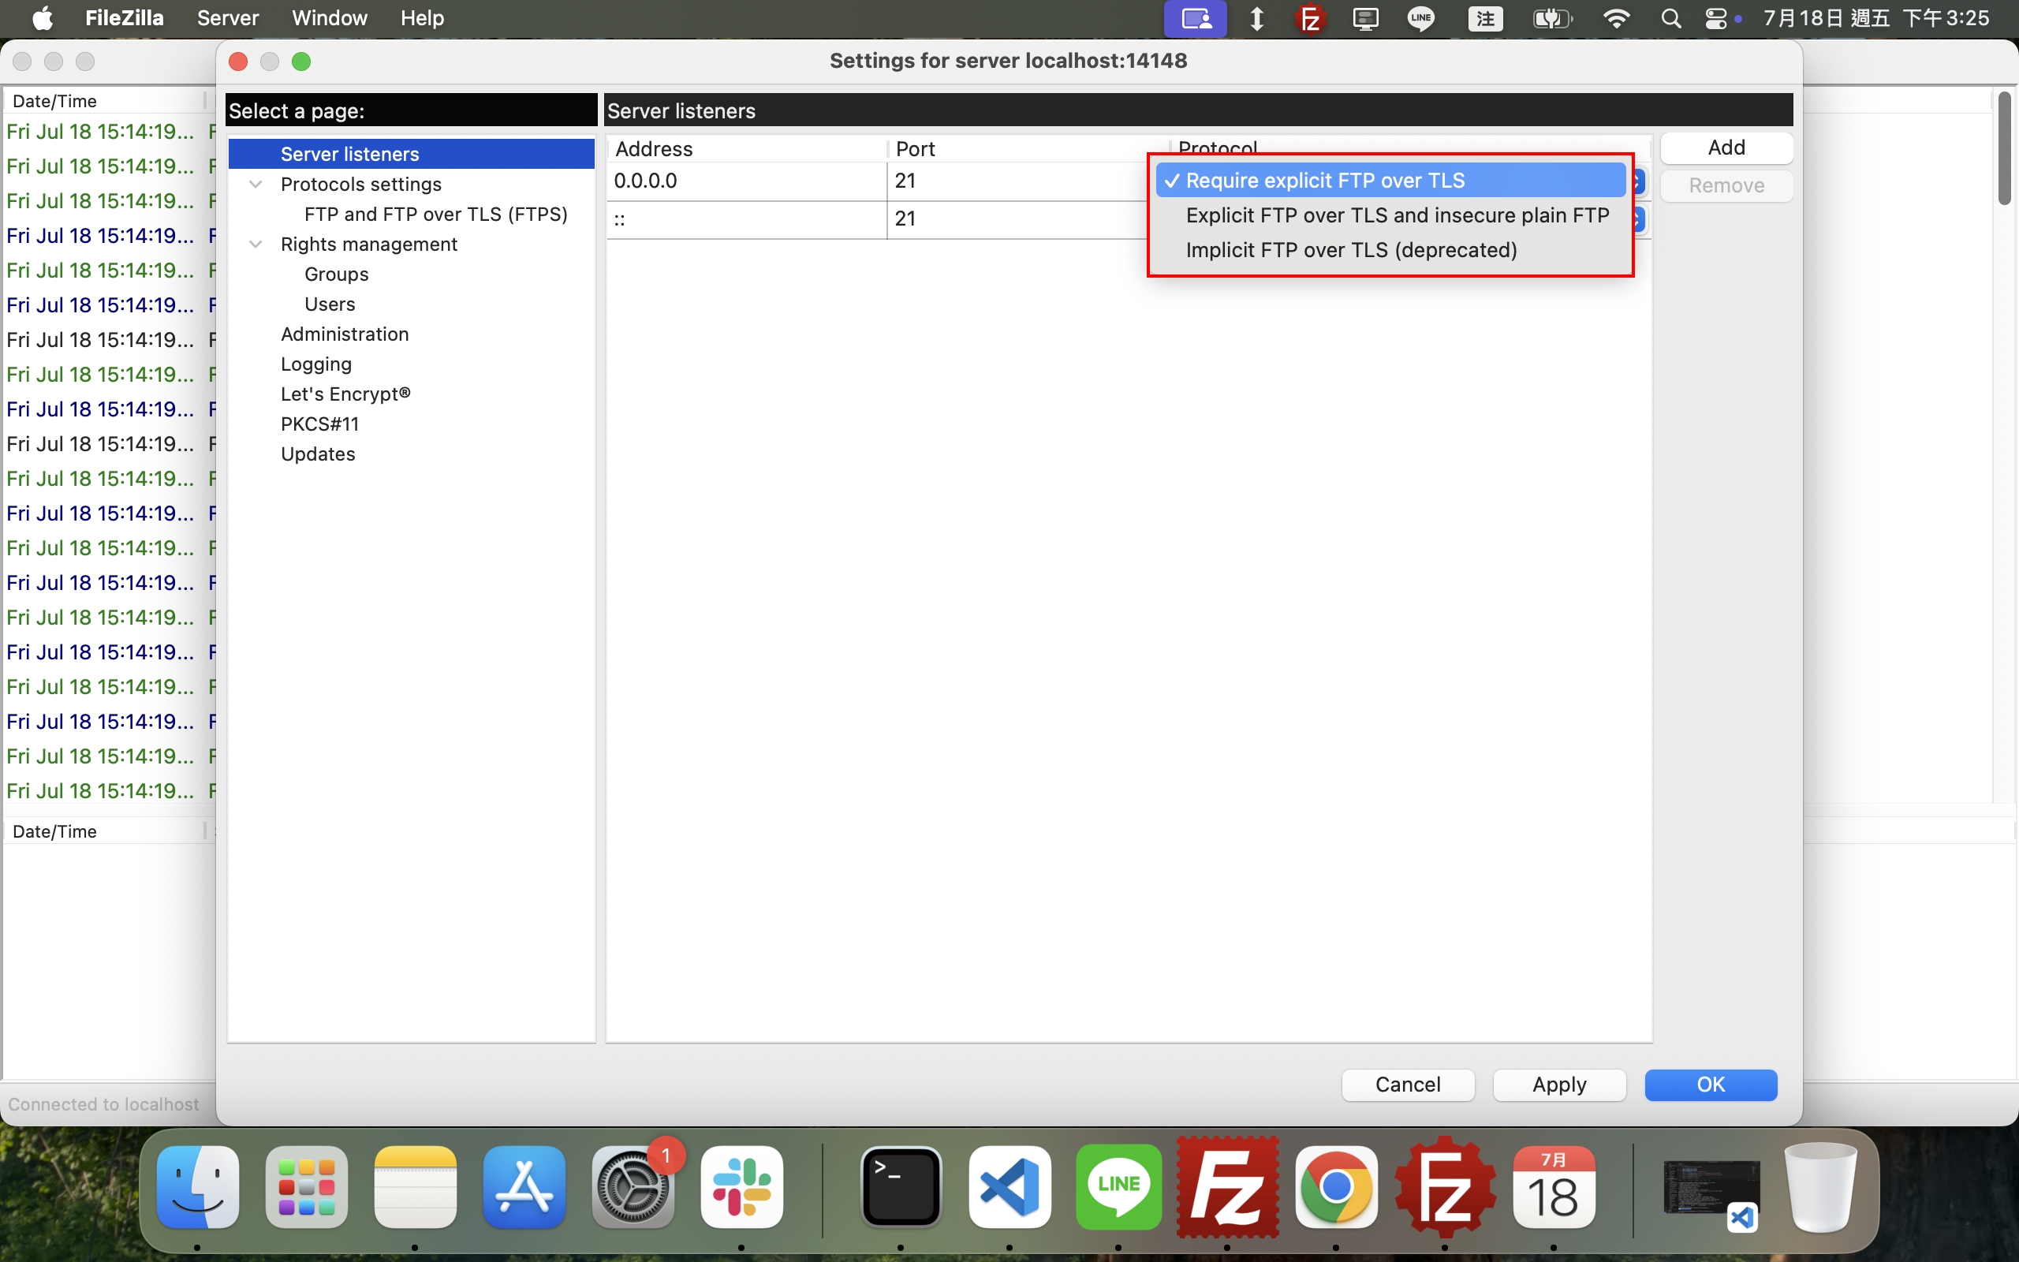Screen dimensions: 2019x1262
Task: Cancel the settings dialog
Action: [1408, 1085]
